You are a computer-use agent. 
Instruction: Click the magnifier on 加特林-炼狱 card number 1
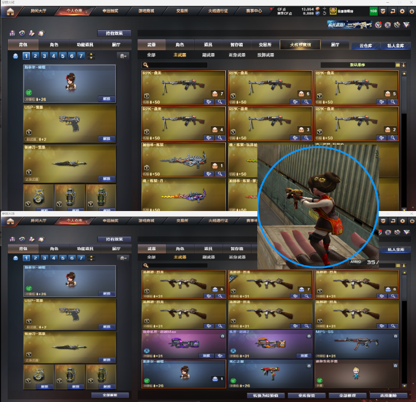click(220, 174)
